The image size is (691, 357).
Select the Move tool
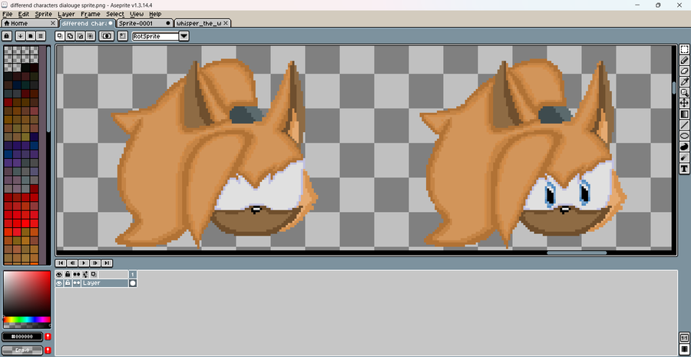[x=684, y=103]
